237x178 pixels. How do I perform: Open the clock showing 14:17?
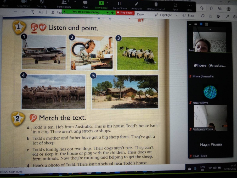click(x=230, y=167)
